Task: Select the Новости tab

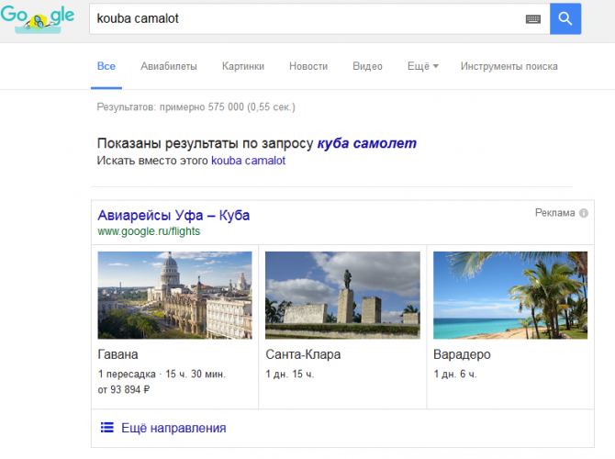Action: pyautogui.click(x=307, y=66)
